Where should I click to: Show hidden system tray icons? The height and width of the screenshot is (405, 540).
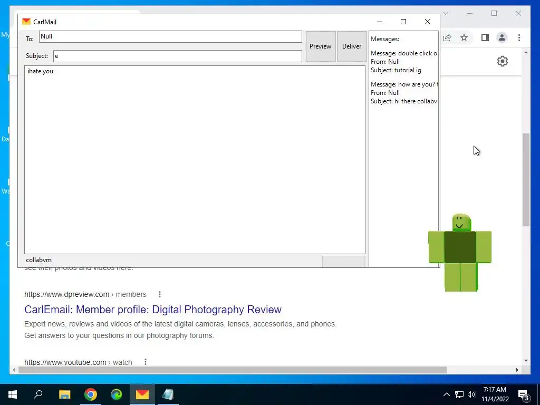click(446, 394)
